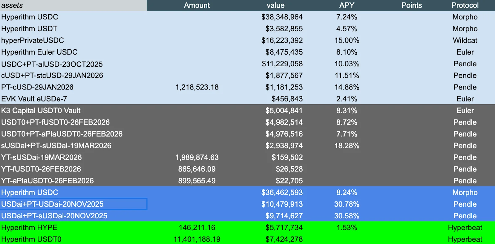Click the EVK Vault eUSDe-7 cell
495x244 pixels.
34,99
